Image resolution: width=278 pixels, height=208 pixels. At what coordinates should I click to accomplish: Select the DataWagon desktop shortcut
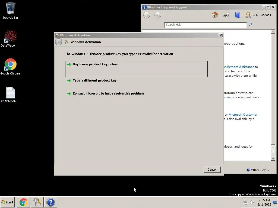(10, 38)
